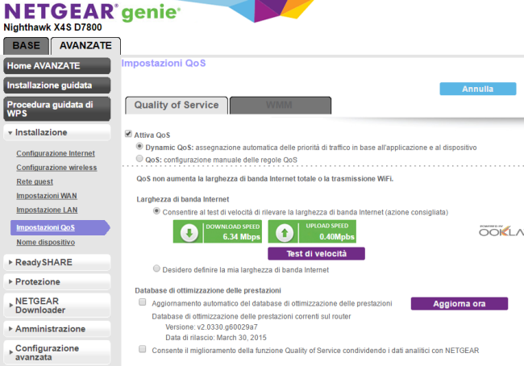524x366 pixels.
Task: Click the Annulla button
Action: 478,89
